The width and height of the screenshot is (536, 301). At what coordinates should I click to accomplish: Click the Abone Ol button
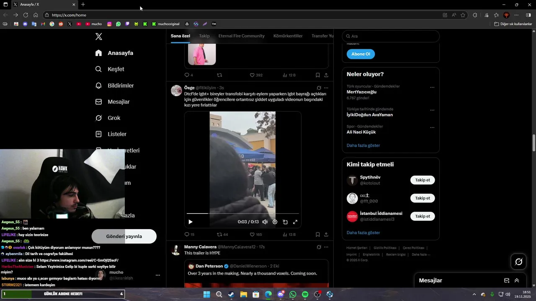361,54
